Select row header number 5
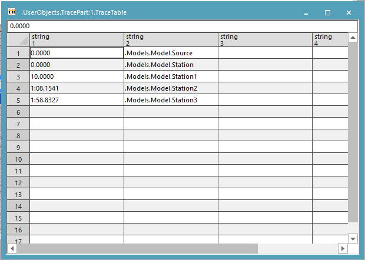The image size is (365, 260). [18, 100]
